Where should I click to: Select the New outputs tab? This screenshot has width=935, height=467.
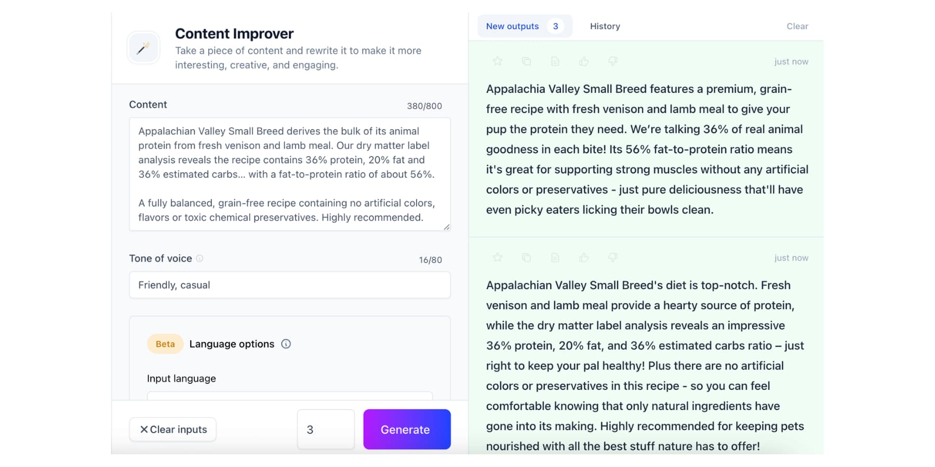pyautogui.click(x=512, y=26)
